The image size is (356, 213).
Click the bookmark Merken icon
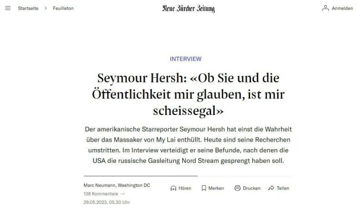(x=204, y=188)
